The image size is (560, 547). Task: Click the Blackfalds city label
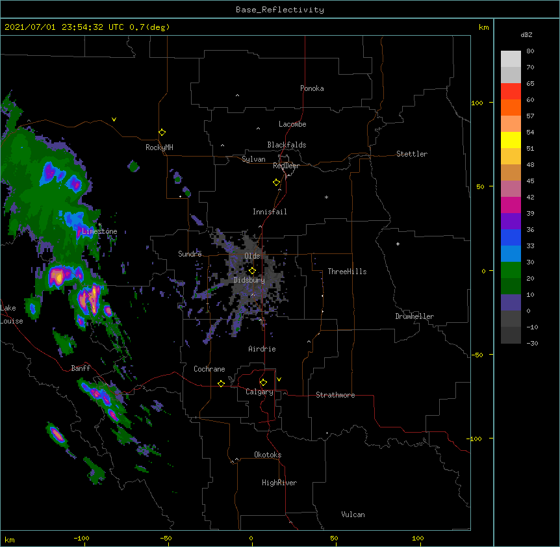pos(286,145)
